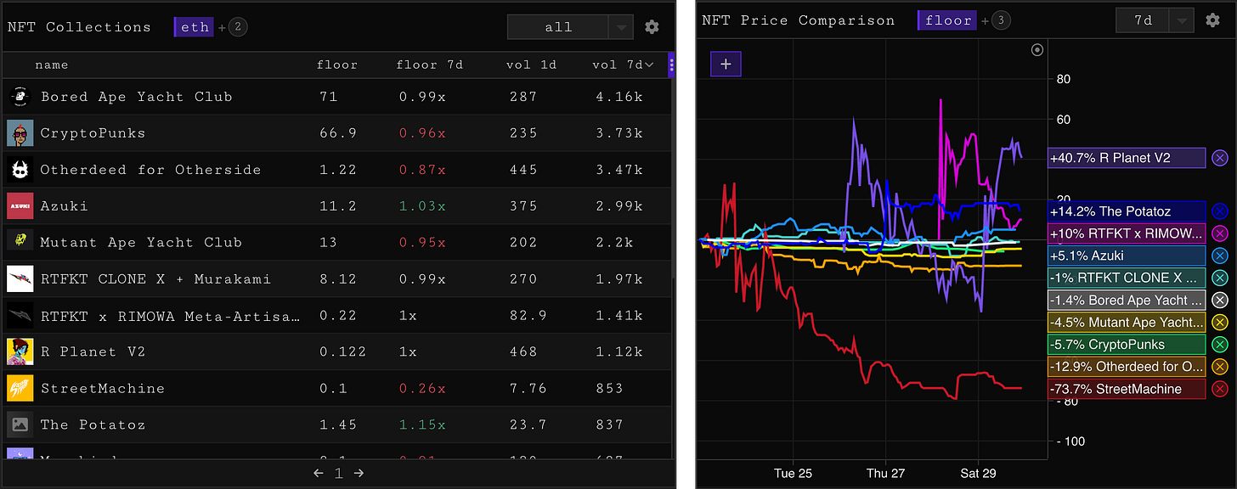Click the Azuki red logo icon
The height and width of the screenshot is (489, 1237).
[20, 206]
